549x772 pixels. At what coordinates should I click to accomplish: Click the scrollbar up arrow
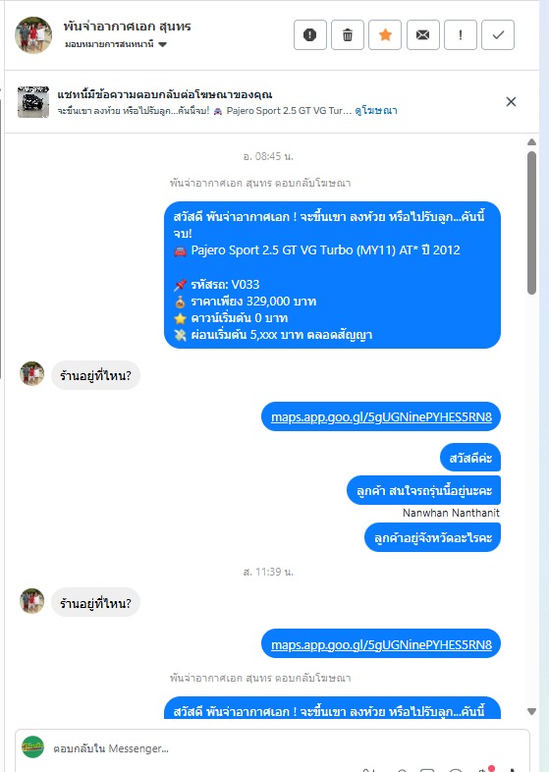click(x=531, y=142)
